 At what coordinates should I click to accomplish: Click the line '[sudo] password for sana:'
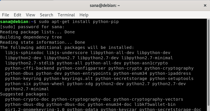(32, 27)
